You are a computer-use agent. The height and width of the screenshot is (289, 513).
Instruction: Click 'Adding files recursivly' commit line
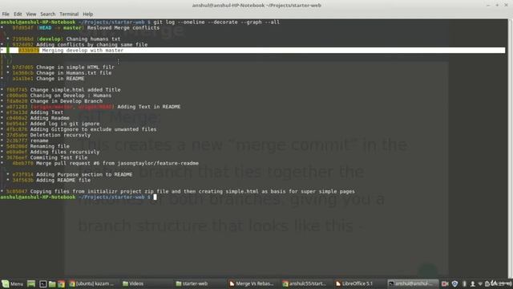65,152
